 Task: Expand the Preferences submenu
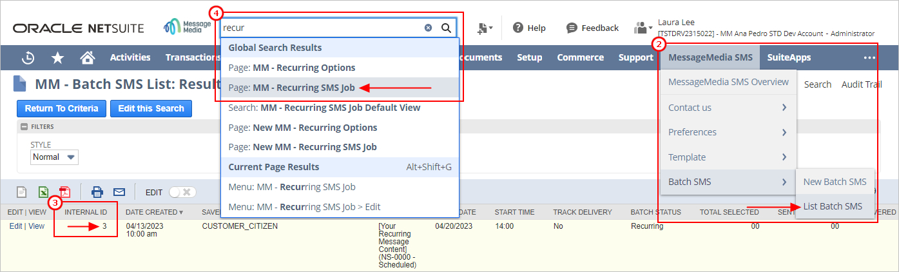pyautogui.click(x=728, y=132)
